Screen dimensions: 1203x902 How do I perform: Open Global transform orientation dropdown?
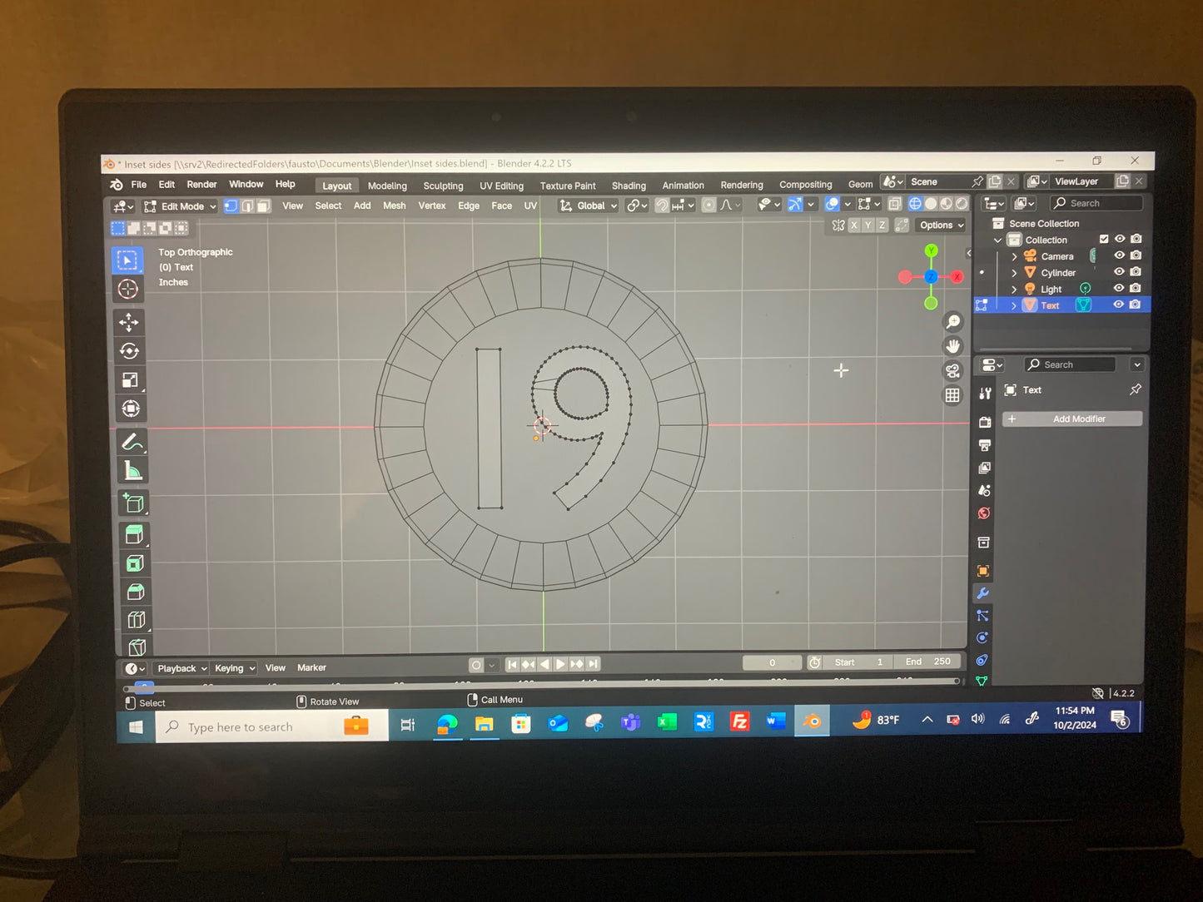(589, 206)
